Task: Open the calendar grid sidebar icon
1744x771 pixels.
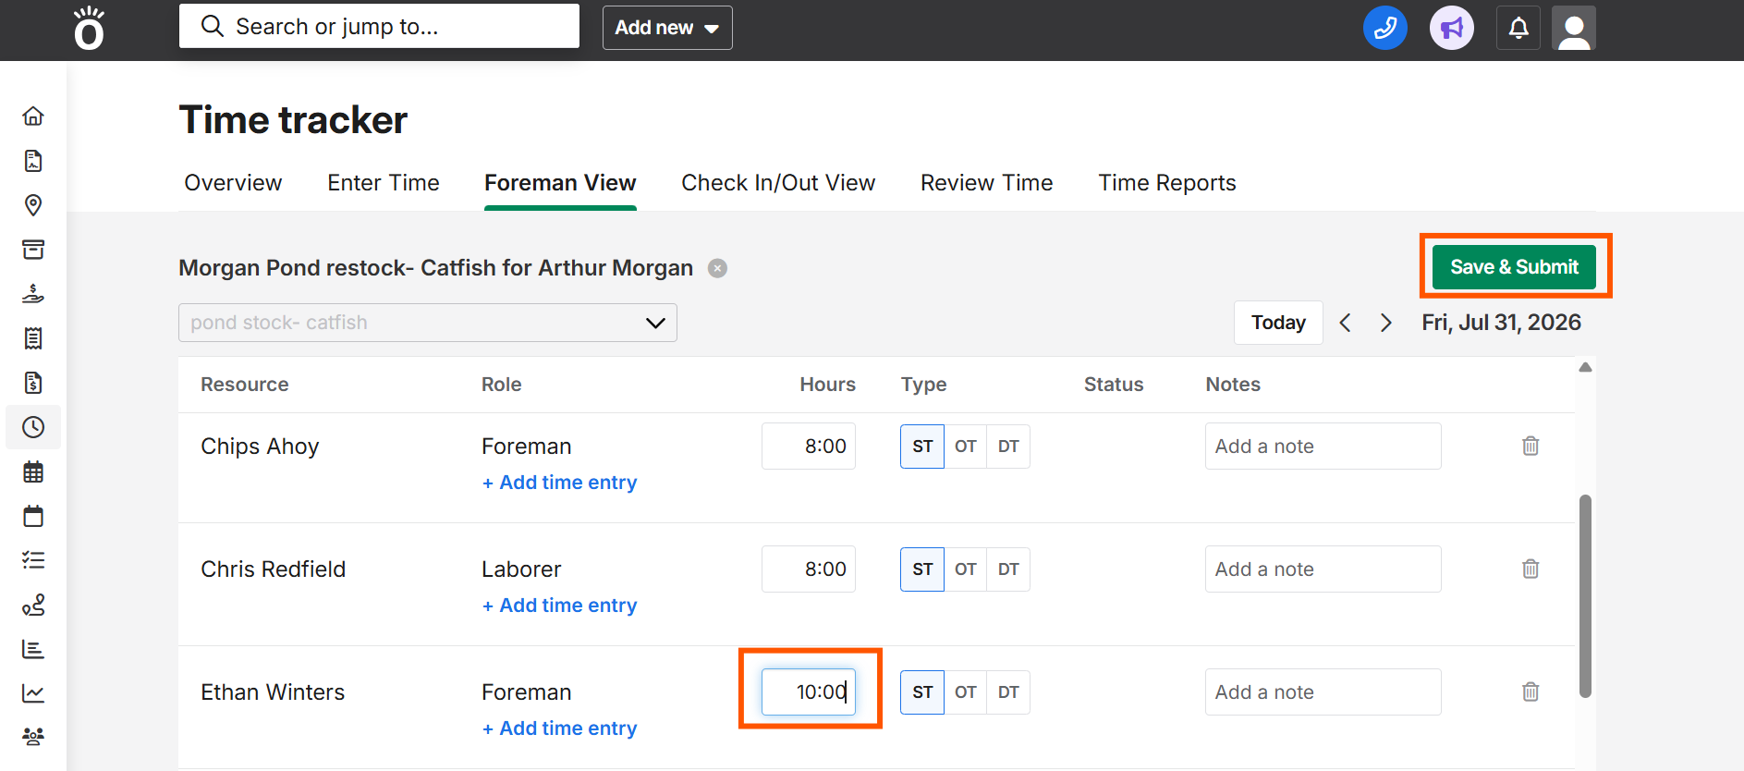Action: point(33,471)
